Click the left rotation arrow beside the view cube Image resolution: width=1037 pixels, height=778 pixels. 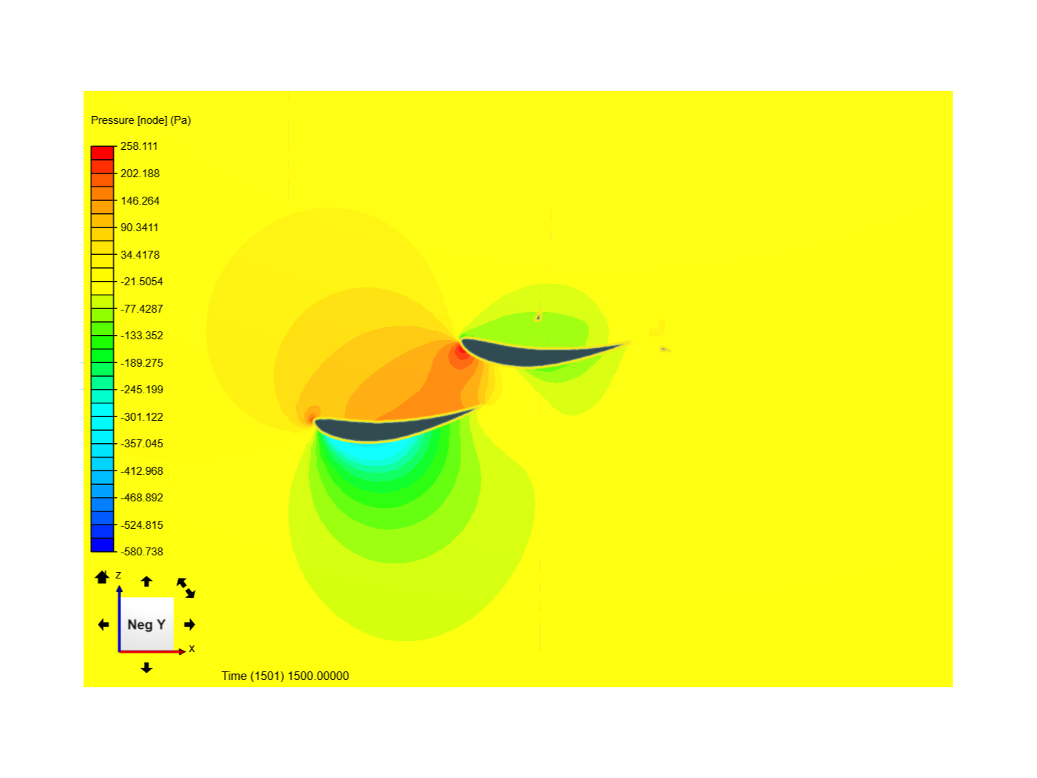(103, 625)
